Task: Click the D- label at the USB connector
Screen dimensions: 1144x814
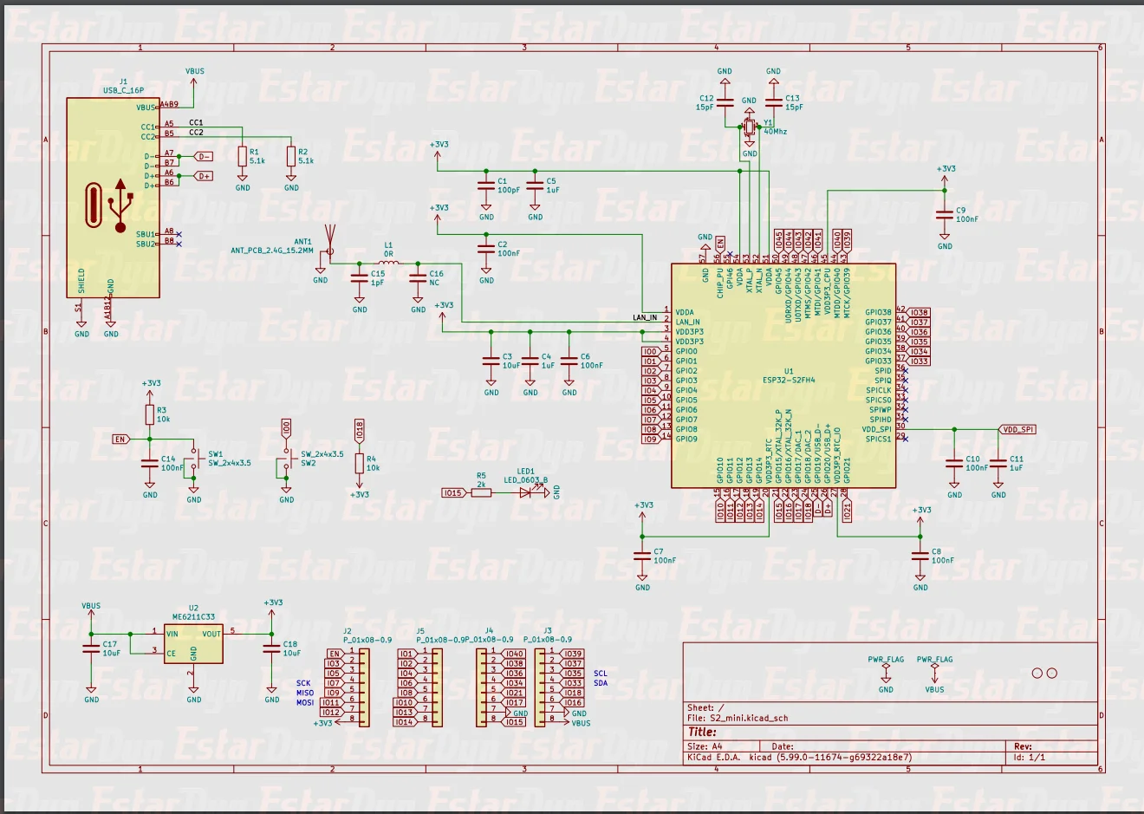Action: click(x=204, y=157)
